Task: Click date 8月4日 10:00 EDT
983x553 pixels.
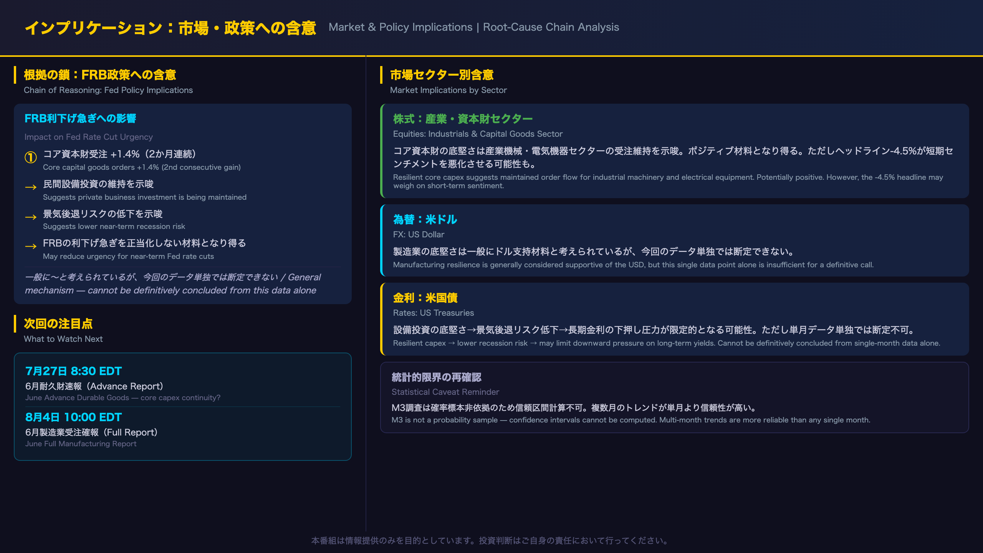Action: click(x=74, y=417)
